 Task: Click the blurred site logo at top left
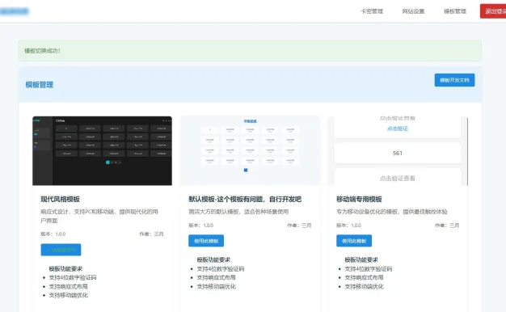pyautogui.click(x=15, y=11)
